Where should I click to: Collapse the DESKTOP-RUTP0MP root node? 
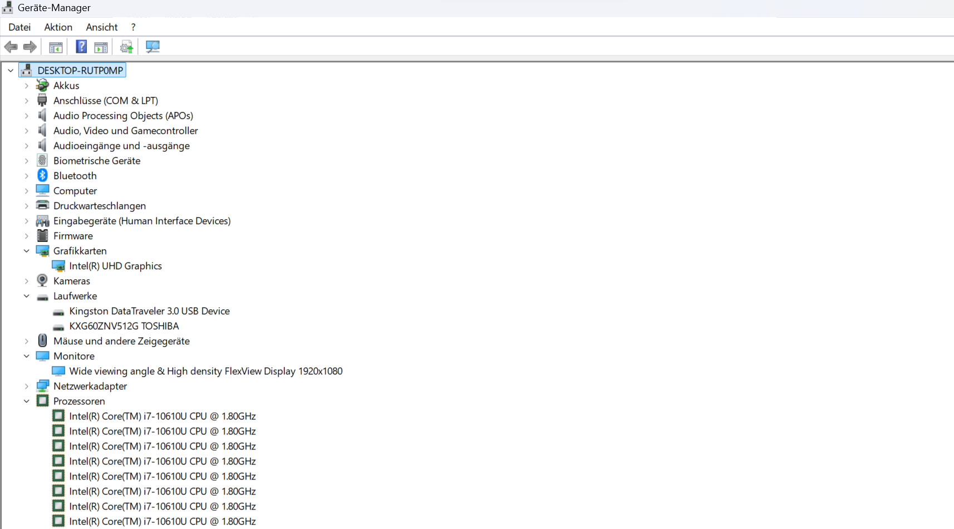11,71
